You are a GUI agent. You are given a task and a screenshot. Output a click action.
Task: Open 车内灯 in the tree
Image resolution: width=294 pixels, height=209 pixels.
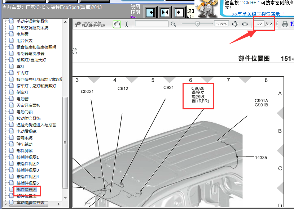[22, 73]
